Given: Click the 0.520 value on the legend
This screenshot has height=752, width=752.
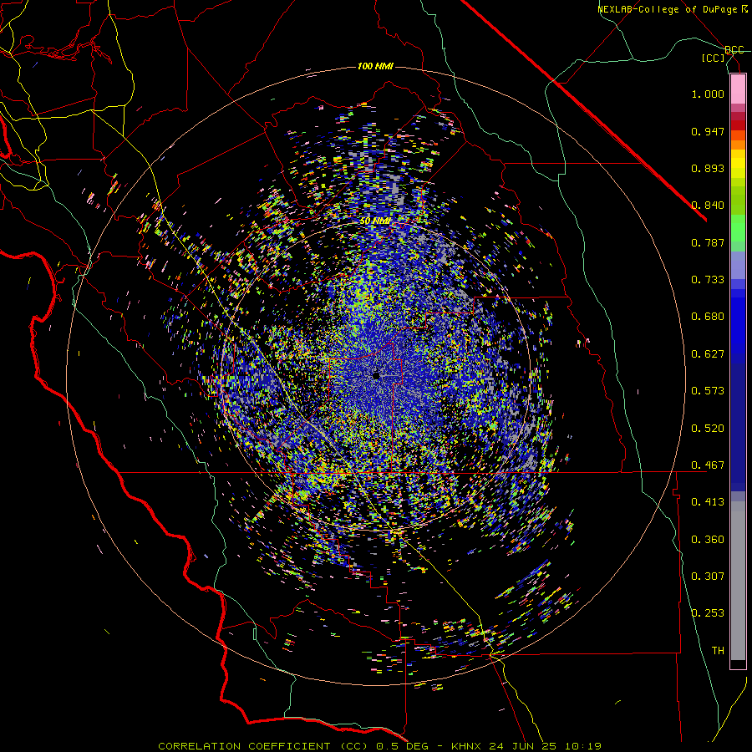Looking at the screenshot, I should (x=708, y=429).
